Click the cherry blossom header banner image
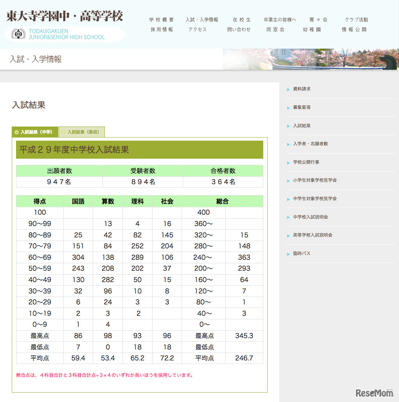 pyautogui.click(x=309, y=59)
